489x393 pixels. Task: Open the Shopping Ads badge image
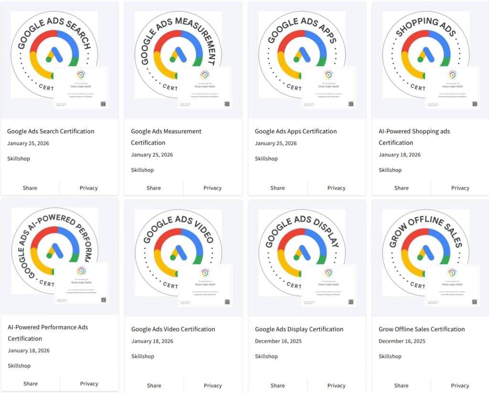(425, 54)
